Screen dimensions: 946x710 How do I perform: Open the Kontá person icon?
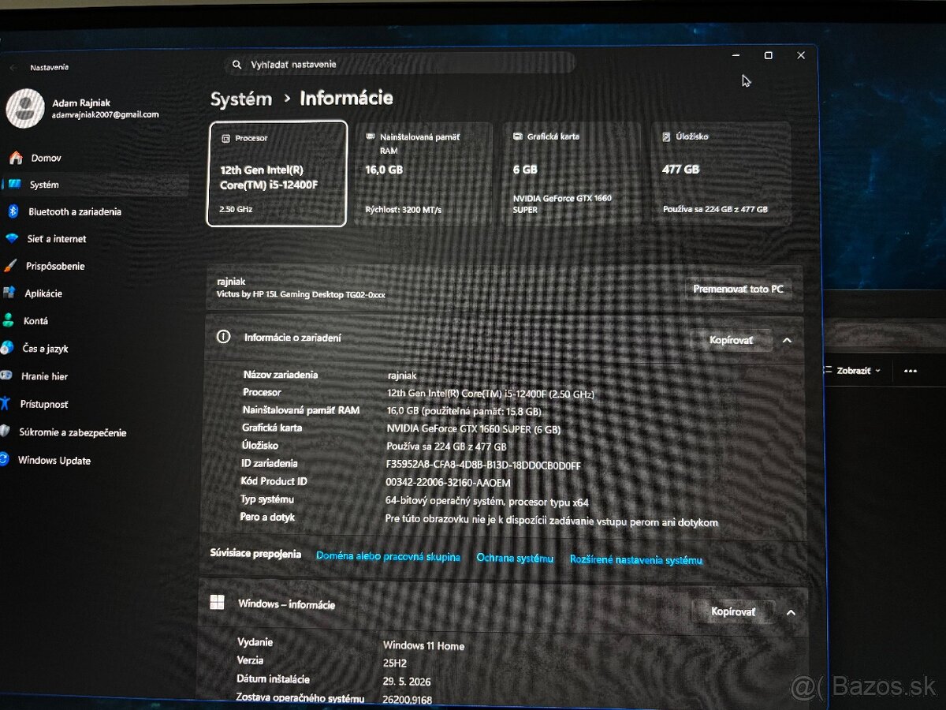[x=9, y=320]
